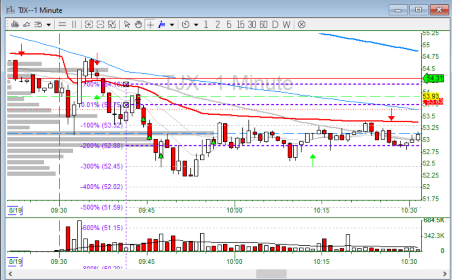
Task: Toggle vertical grid lines icon
Action: pos(74,24)
